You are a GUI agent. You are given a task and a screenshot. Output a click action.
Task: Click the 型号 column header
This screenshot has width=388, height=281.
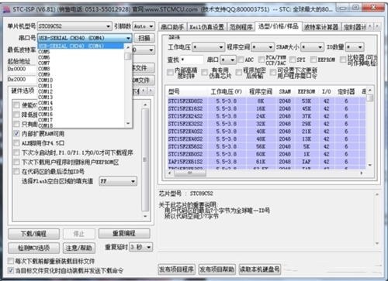point(187,91)
